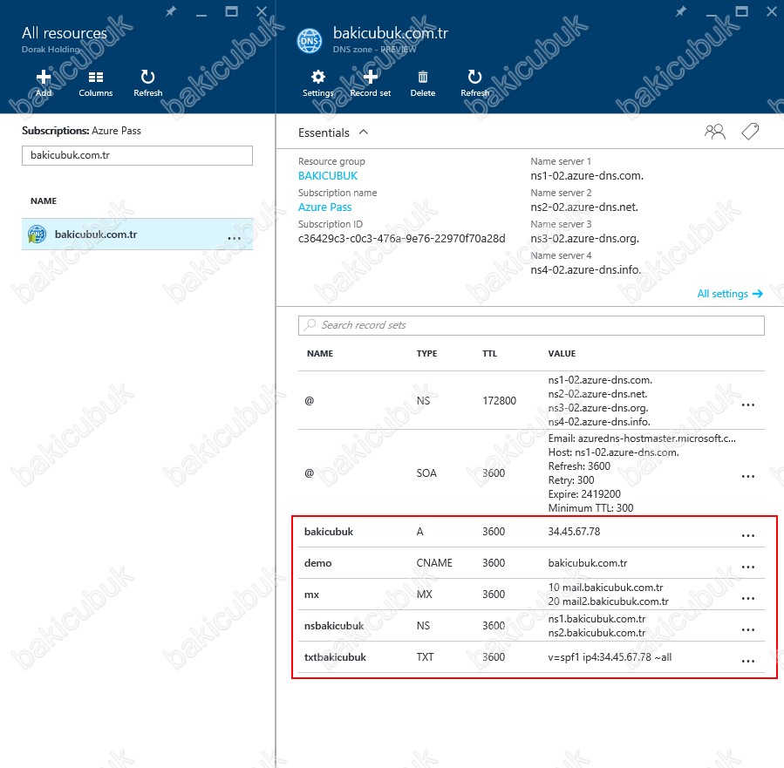
Task: Open the Tags icon in Essentials
Action: [750, 132]
